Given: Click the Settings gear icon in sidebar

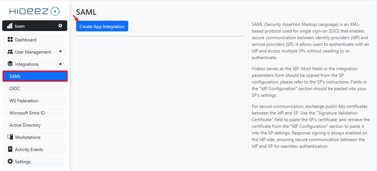Looking at the screenshot, I should 10,161.
